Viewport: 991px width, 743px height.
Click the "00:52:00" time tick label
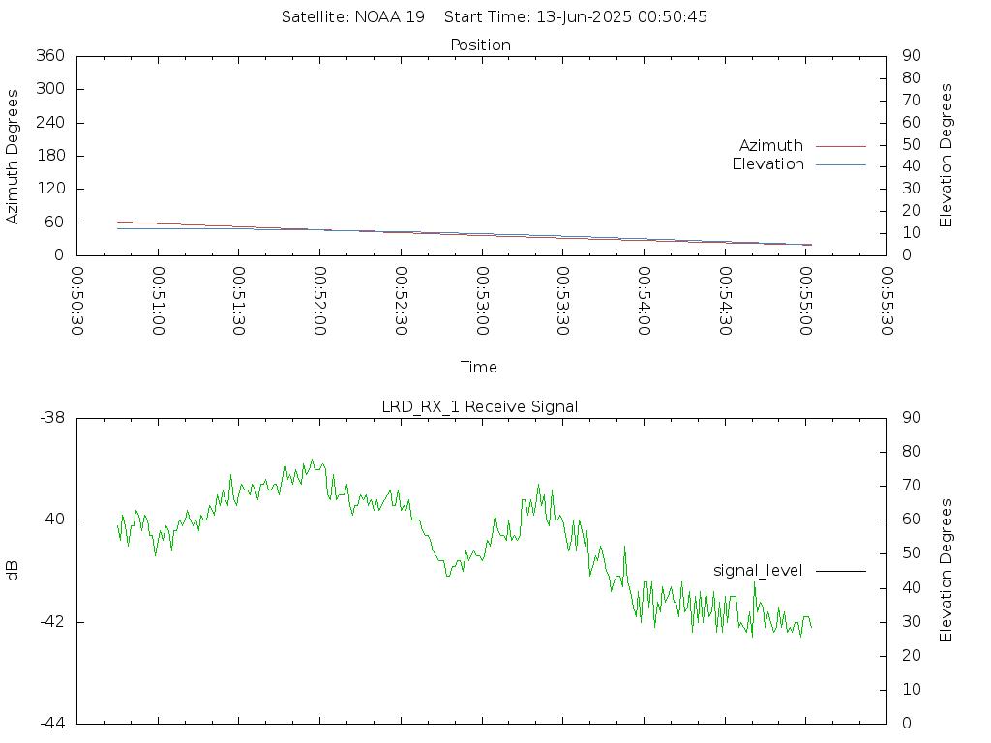(319, 301)
